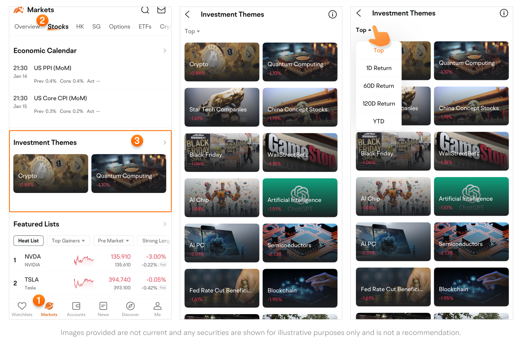Image resolution: width=522 pixels, height=344 pixels.
Task: Open the Top sort dropdown on middle screen
Action: (x=192, y=32)
